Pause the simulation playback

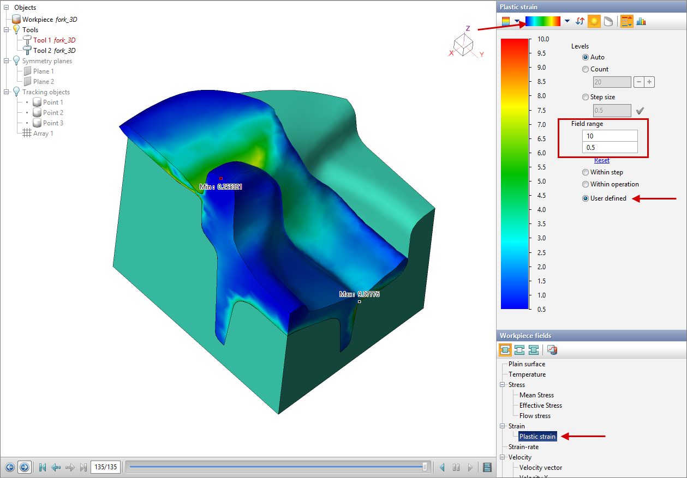click(456, 467)
